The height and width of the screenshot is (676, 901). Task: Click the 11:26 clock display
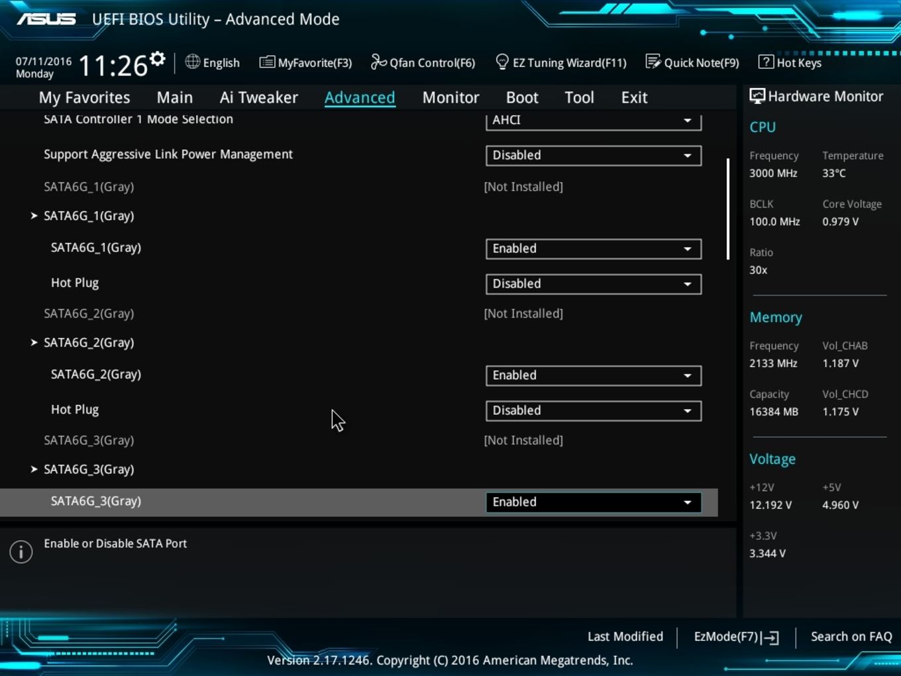113,66
